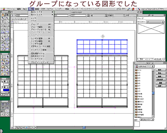The width and height of the screenshot is (167, 133).
Task: Open the ファイル menu in the menu bar
Action: point(11,9)
